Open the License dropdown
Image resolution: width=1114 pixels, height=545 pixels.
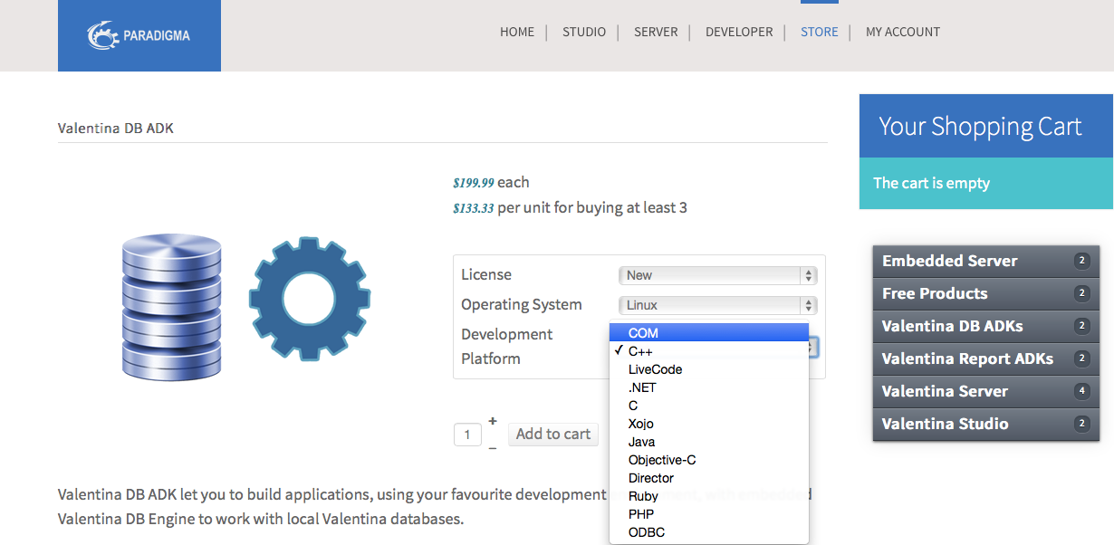coord(717,275)
